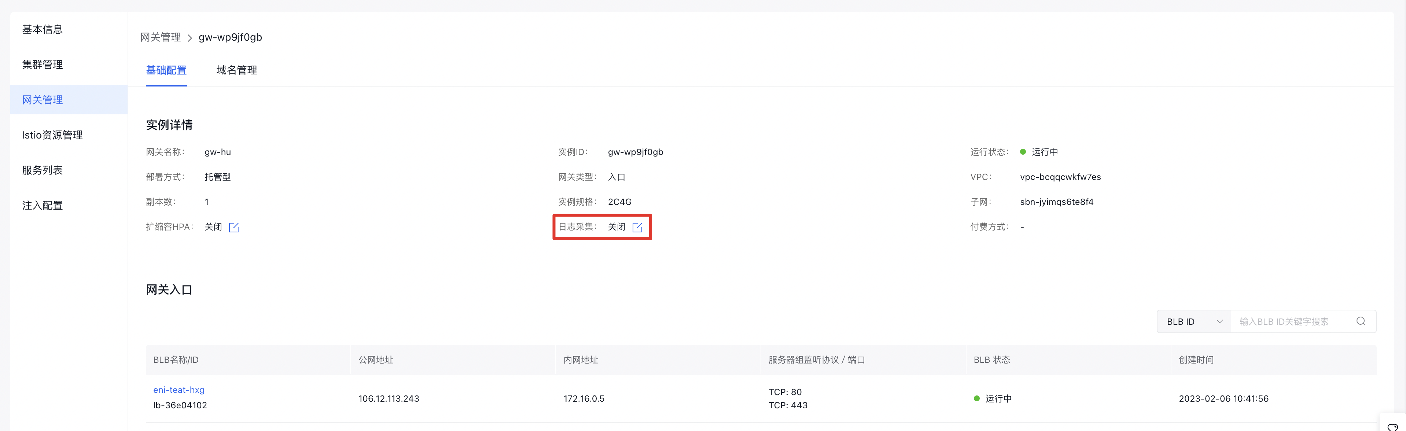
Task: Edit the 扩缩容HPA setting icon
Action: tap(233, 227)
